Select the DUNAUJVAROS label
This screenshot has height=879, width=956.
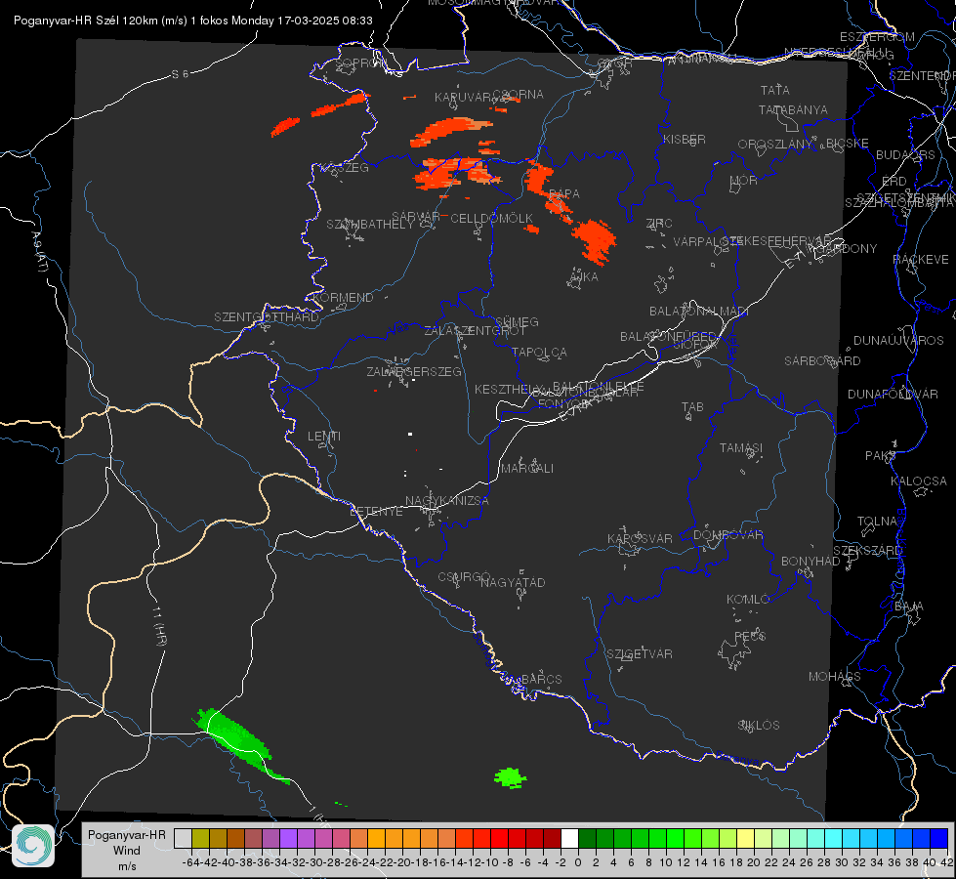coord(898,341)
